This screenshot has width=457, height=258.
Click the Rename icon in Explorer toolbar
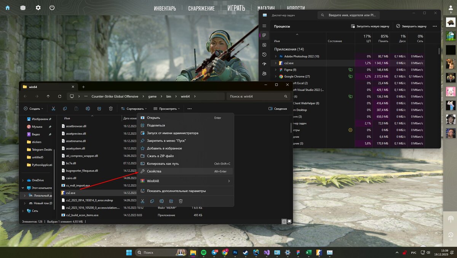(x=88, y=109)
